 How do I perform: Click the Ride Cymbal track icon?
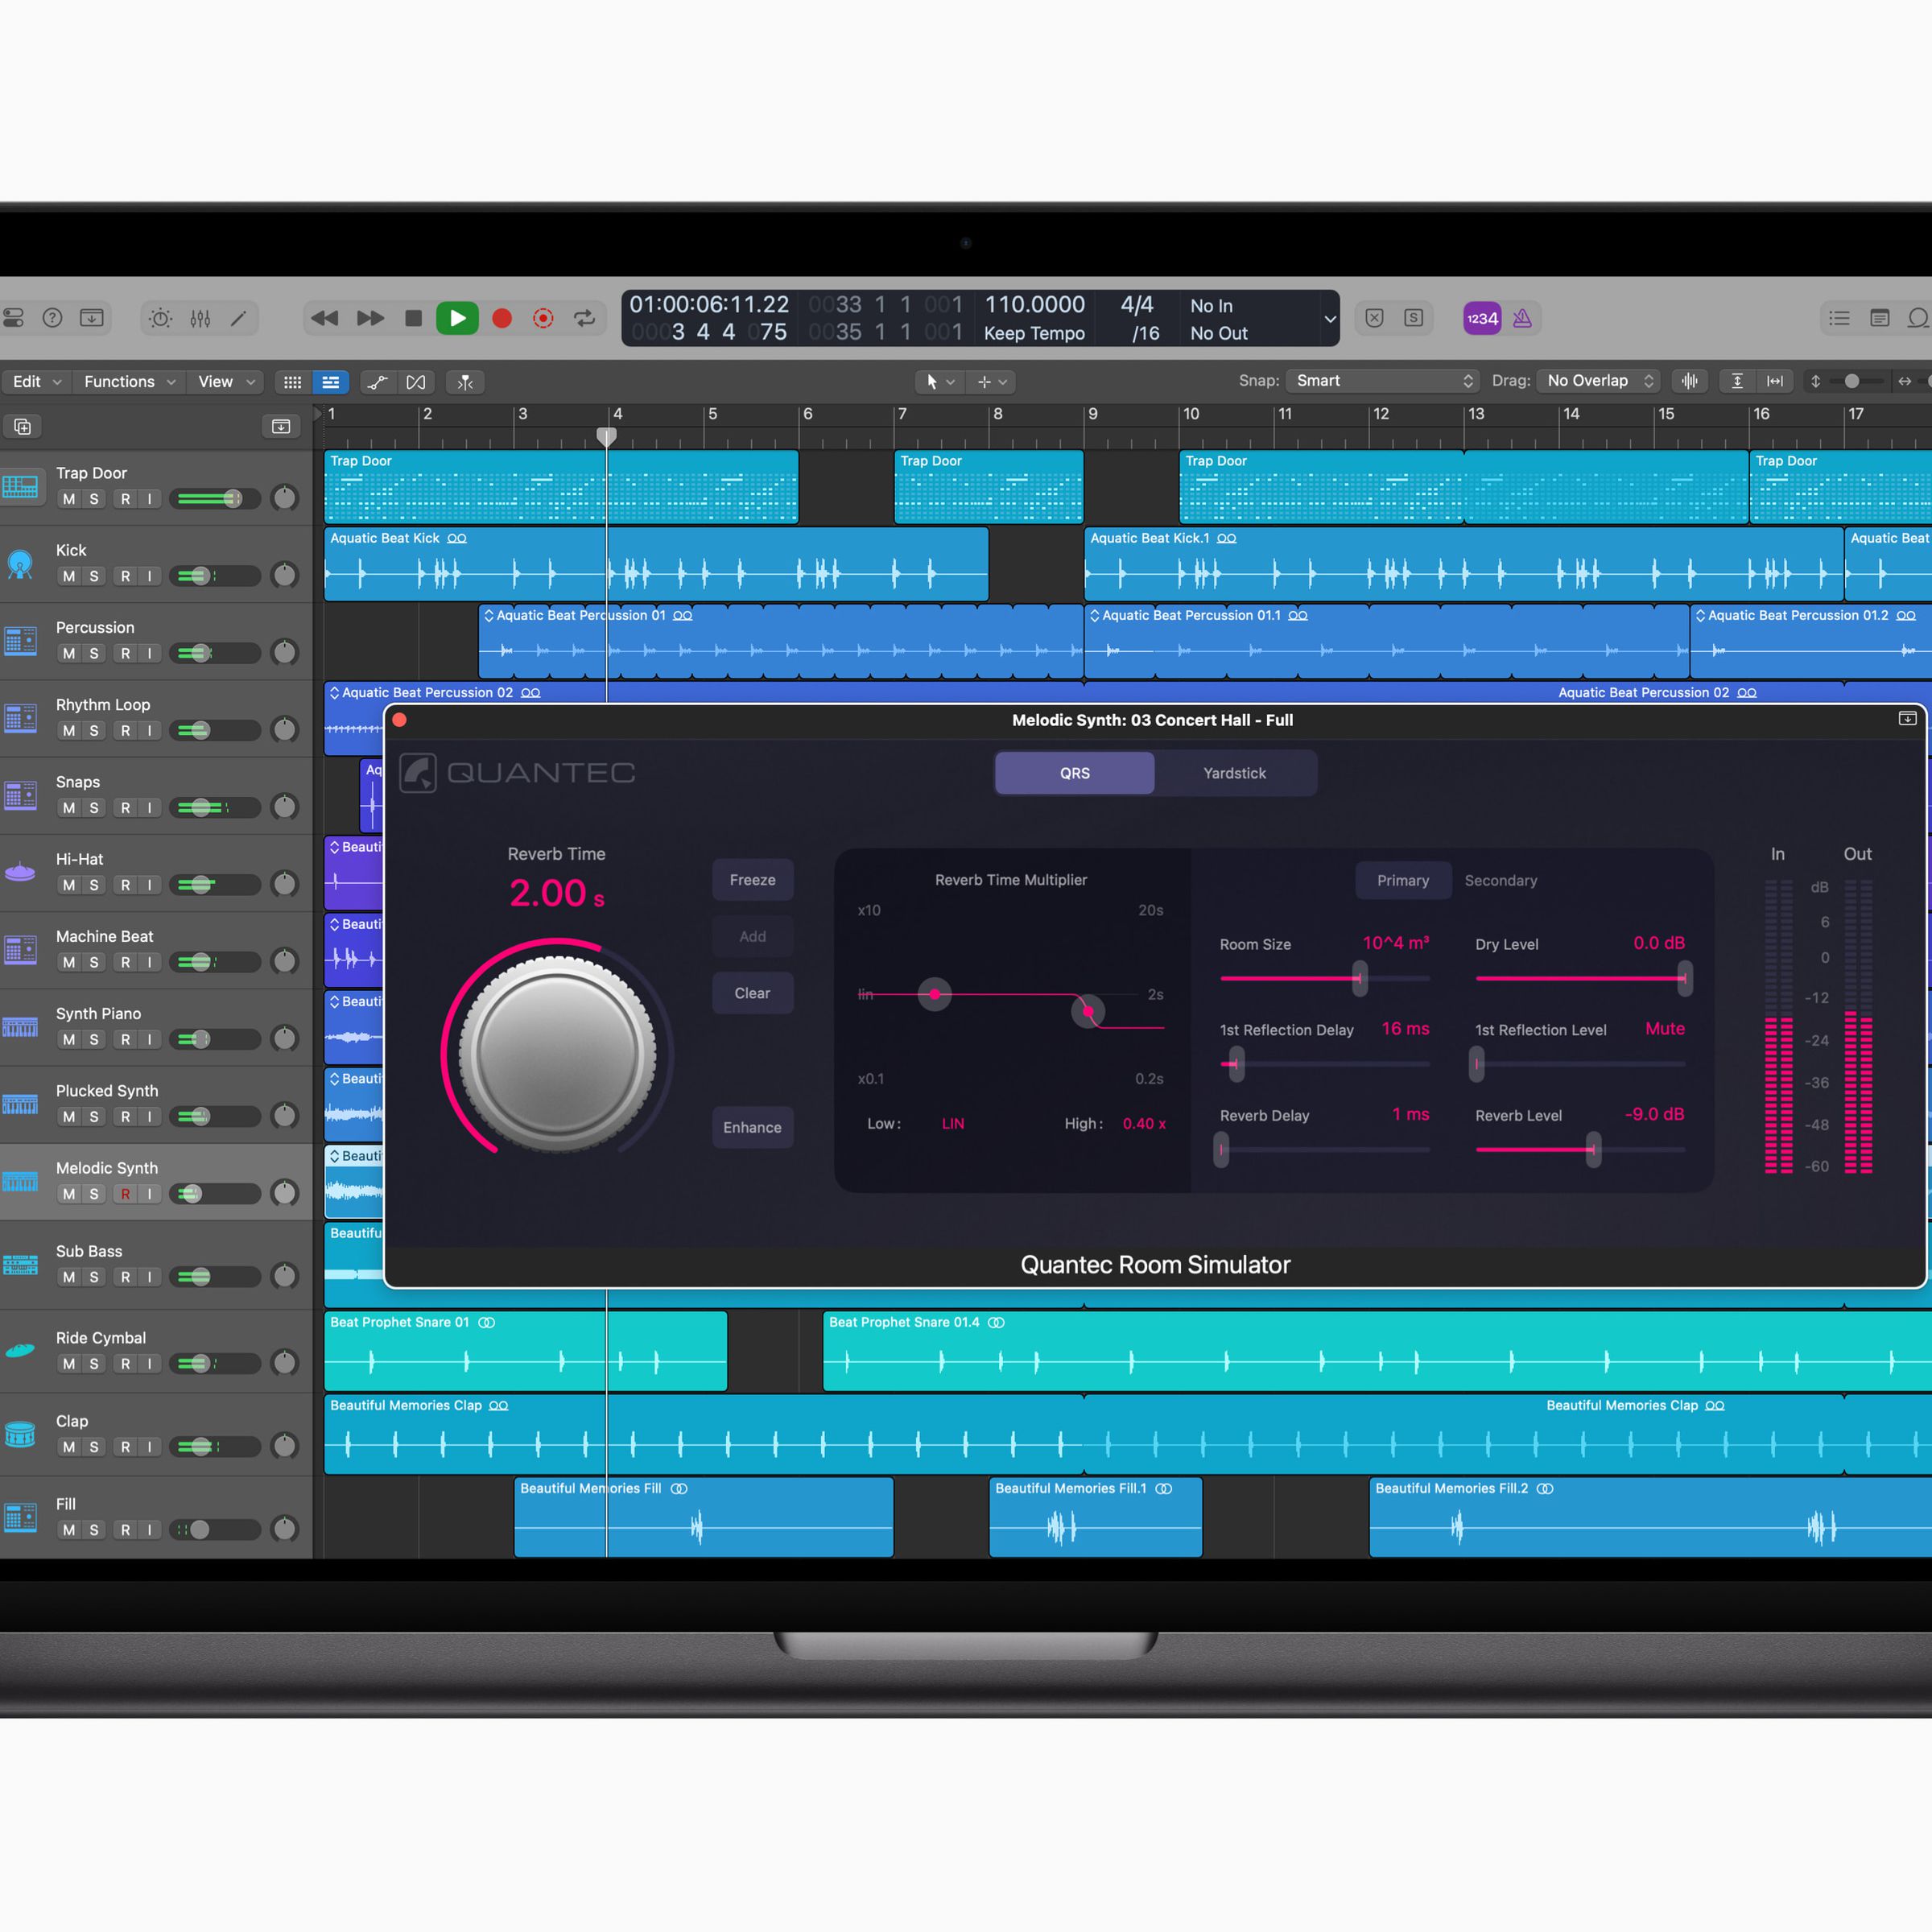tap(20, 1350)
